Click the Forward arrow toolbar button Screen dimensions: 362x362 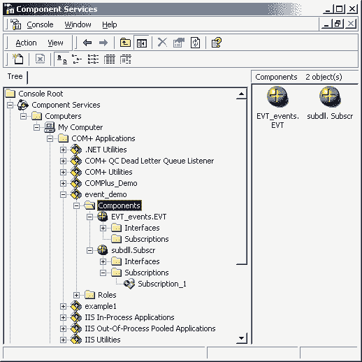point(103,43)
